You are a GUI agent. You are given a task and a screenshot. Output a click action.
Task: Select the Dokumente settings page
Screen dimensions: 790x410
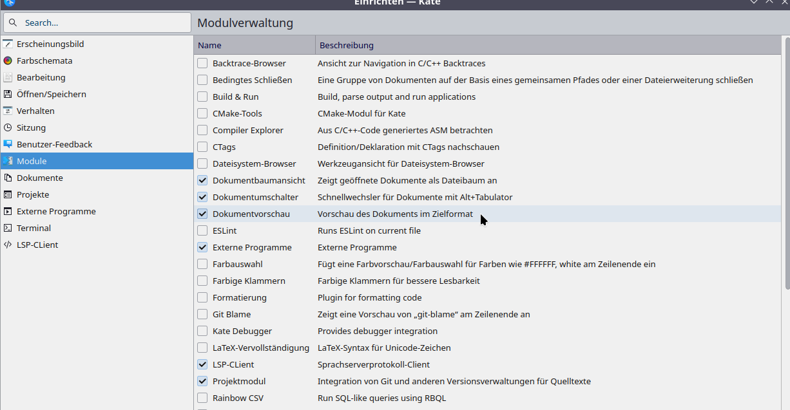97,178
